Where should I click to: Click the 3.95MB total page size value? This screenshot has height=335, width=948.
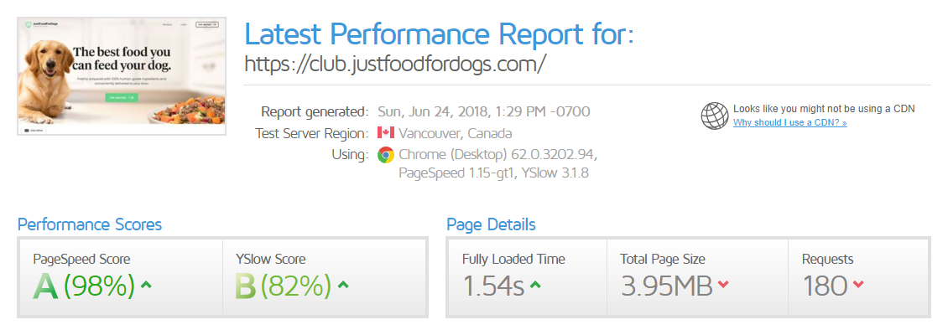(x=666, y=286)
